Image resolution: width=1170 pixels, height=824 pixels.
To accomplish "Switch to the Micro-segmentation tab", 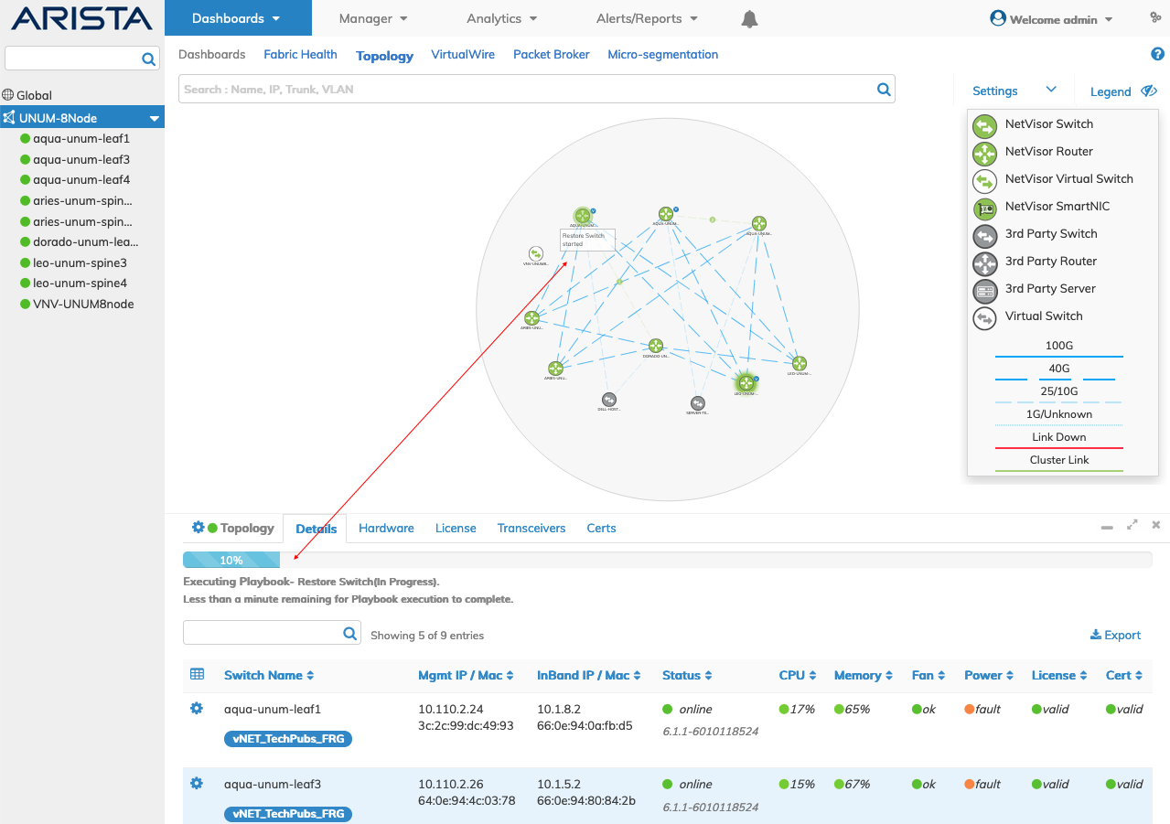I will 663,55.
